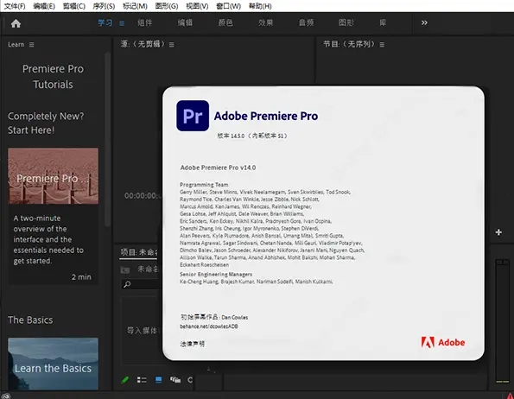This screenshot has height=399, width=514.
Task: Open the 视图(V) menu
Action: pos(197,6)
